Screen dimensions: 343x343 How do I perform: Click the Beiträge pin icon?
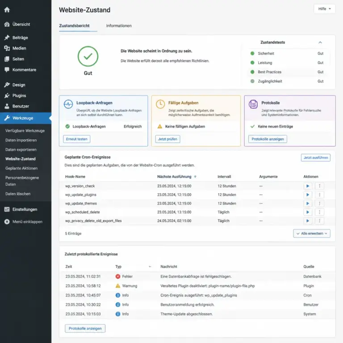coord(7,38)
